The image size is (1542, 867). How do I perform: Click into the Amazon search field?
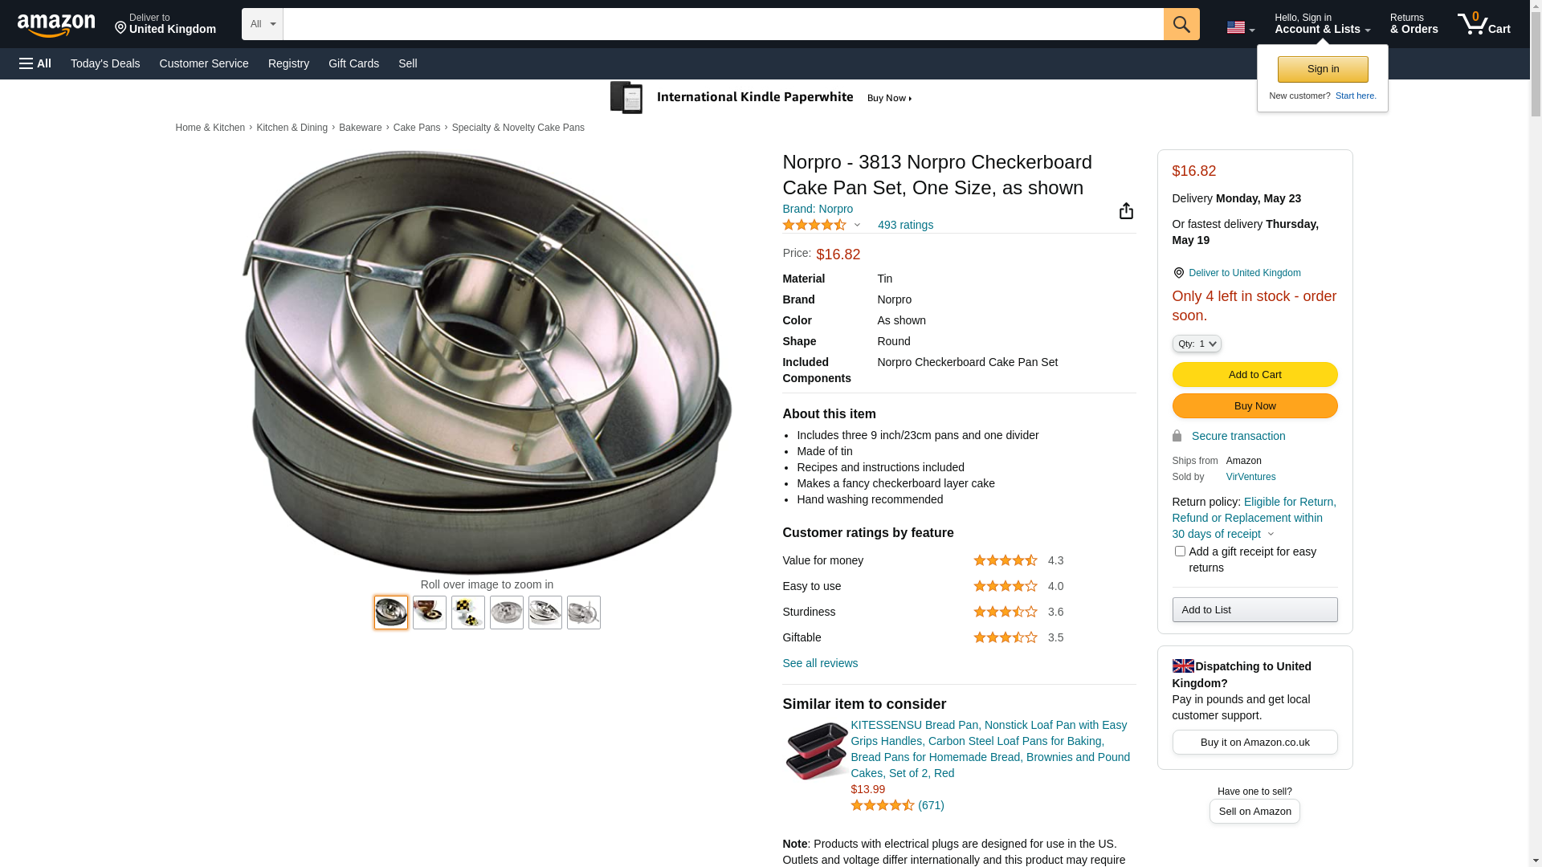(723, 24)
